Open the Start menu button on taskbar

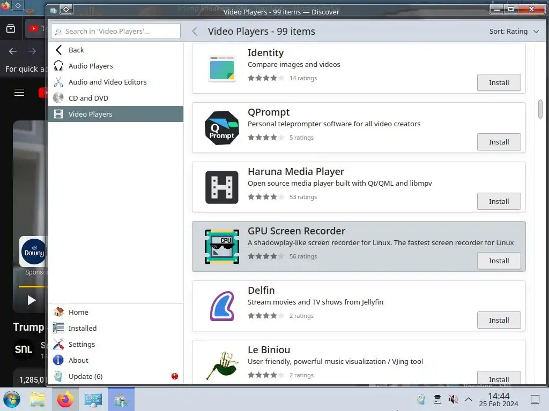coord(12,399)
